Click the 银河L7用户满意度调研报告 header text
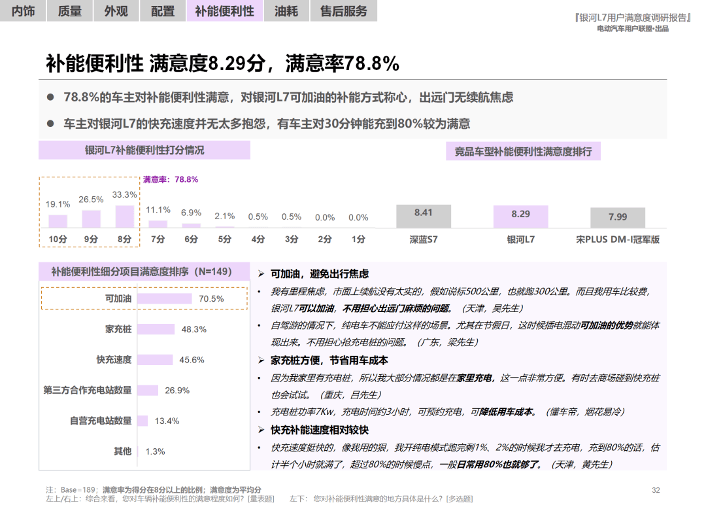The height and width of the screenshot is (530, 706). point(633,18)
